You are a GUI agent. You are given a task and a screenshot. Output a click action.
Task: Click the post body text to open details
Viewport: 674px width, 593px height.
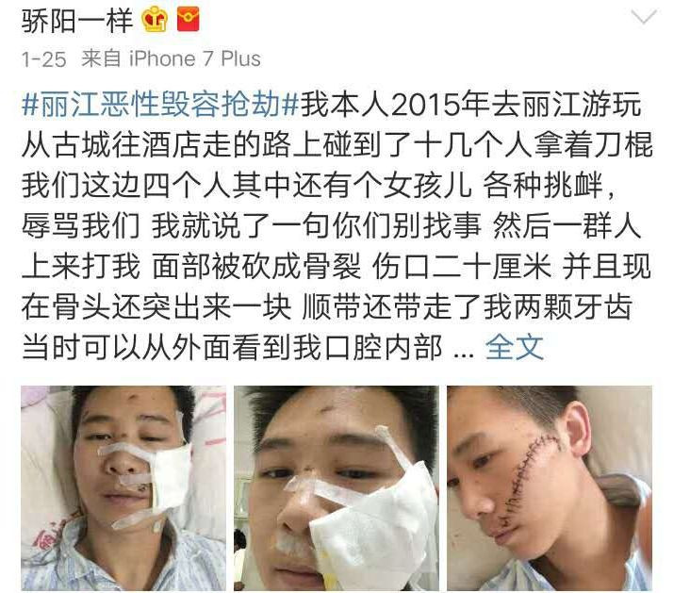click(337, 225)
